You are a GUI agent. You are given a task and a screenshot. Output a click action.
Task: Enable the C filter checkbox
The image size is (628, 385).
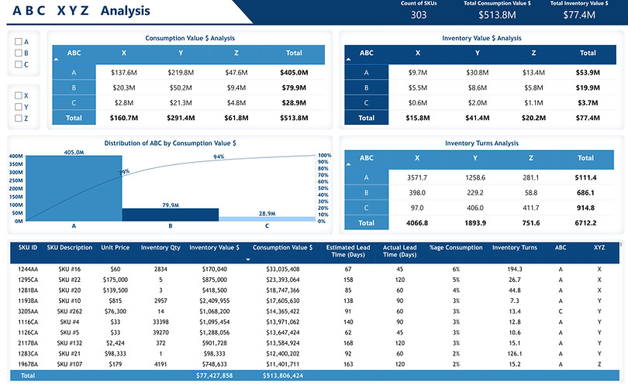[x=18, y=64]
